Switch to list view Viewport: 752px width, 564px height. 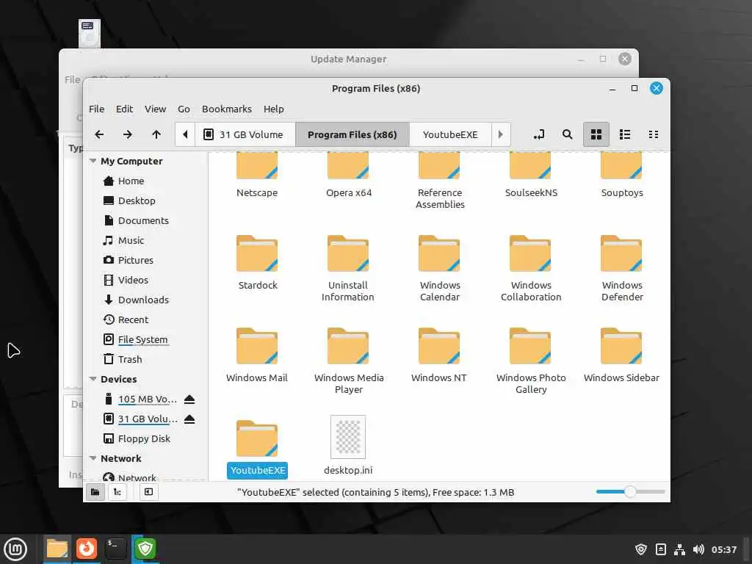(625, 134)
